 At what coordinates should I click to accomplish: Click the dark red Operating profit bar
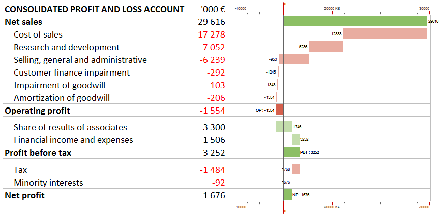280,110
